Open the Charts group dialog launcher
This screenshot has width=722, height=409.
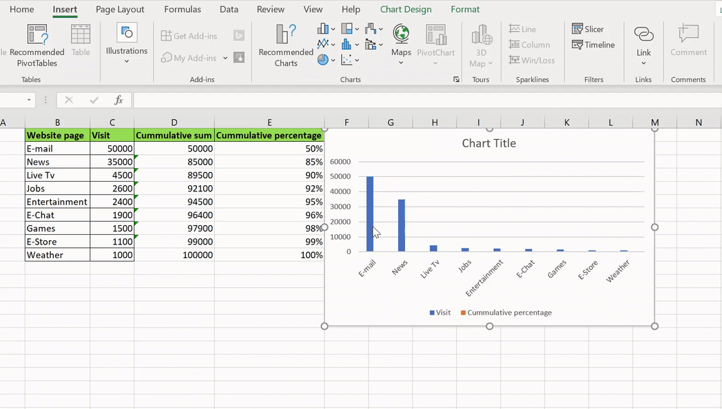tap(456, 80)
